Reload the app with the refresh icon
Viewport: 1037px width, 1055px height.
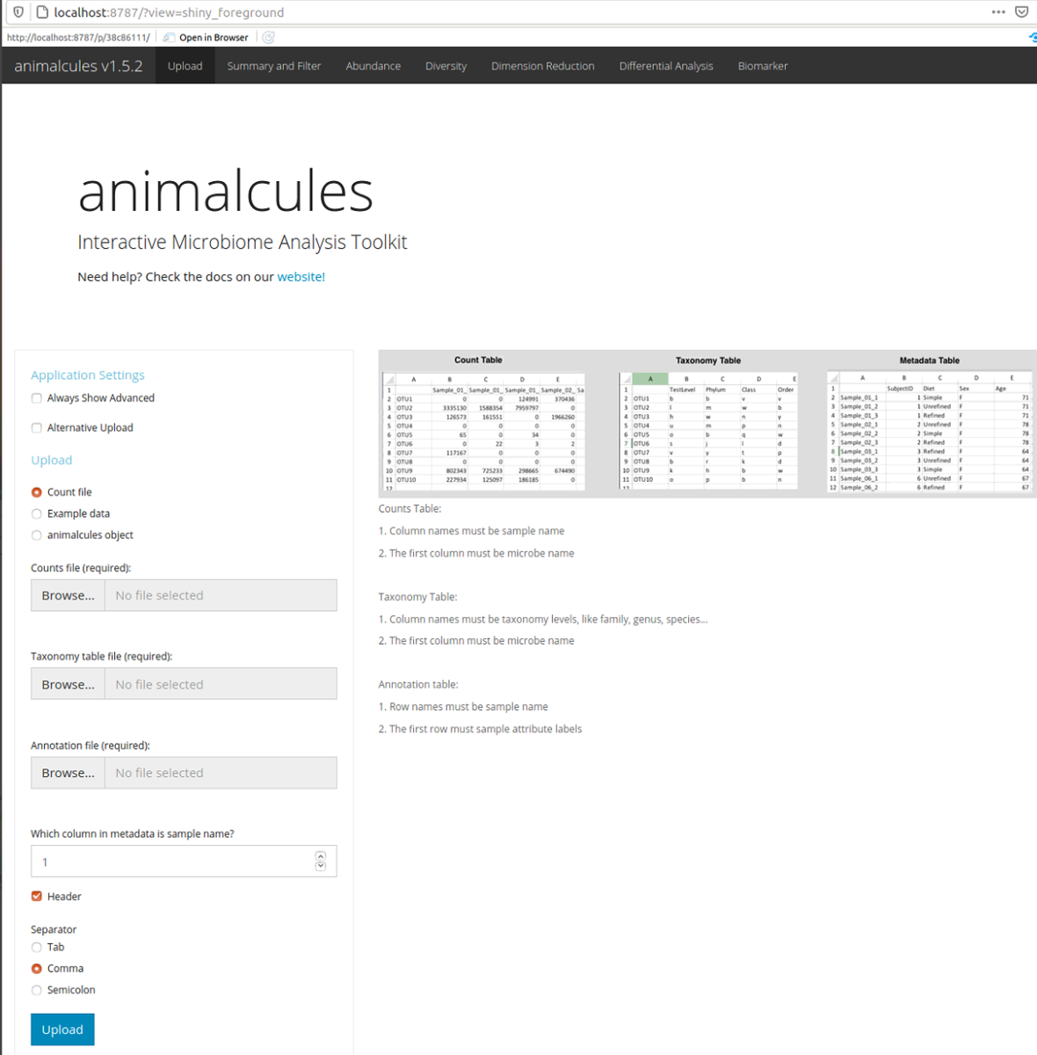pos(269,38)
